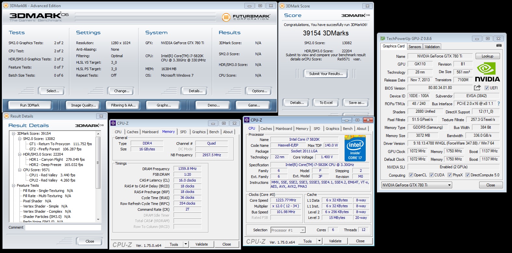The width and height of the screenshot is (512, 253).
Task: Collapse the HDR/SM3.0 Score tree node
Action: click(x=20, y=154)
